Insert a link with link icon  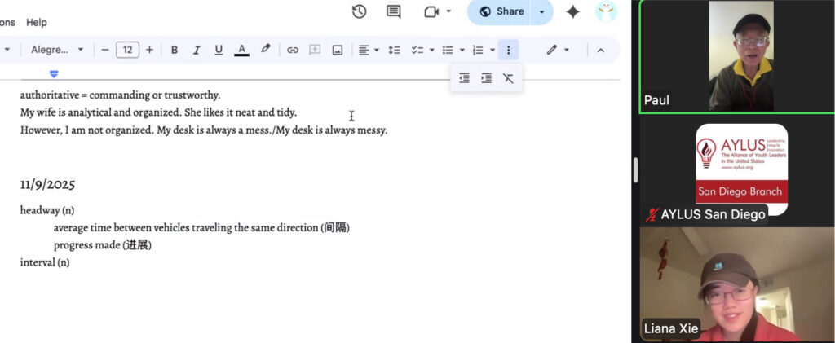(293, 50)
